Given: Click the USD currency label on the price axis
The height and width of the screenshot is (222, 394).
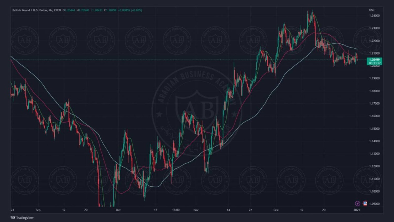Looking at the screenshot, I should tap(372, 10).
